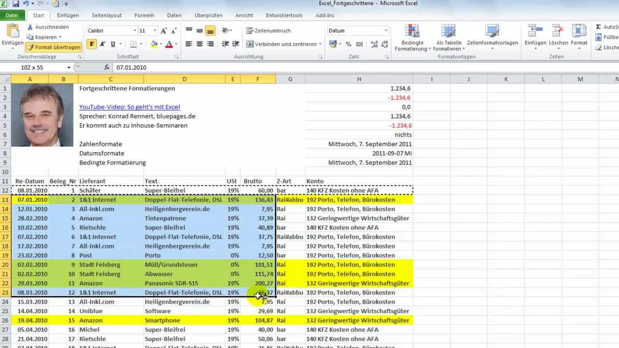Open fill color dropdown arrow
This screenshot has height=348, width=619.
[x=161, y=44]
